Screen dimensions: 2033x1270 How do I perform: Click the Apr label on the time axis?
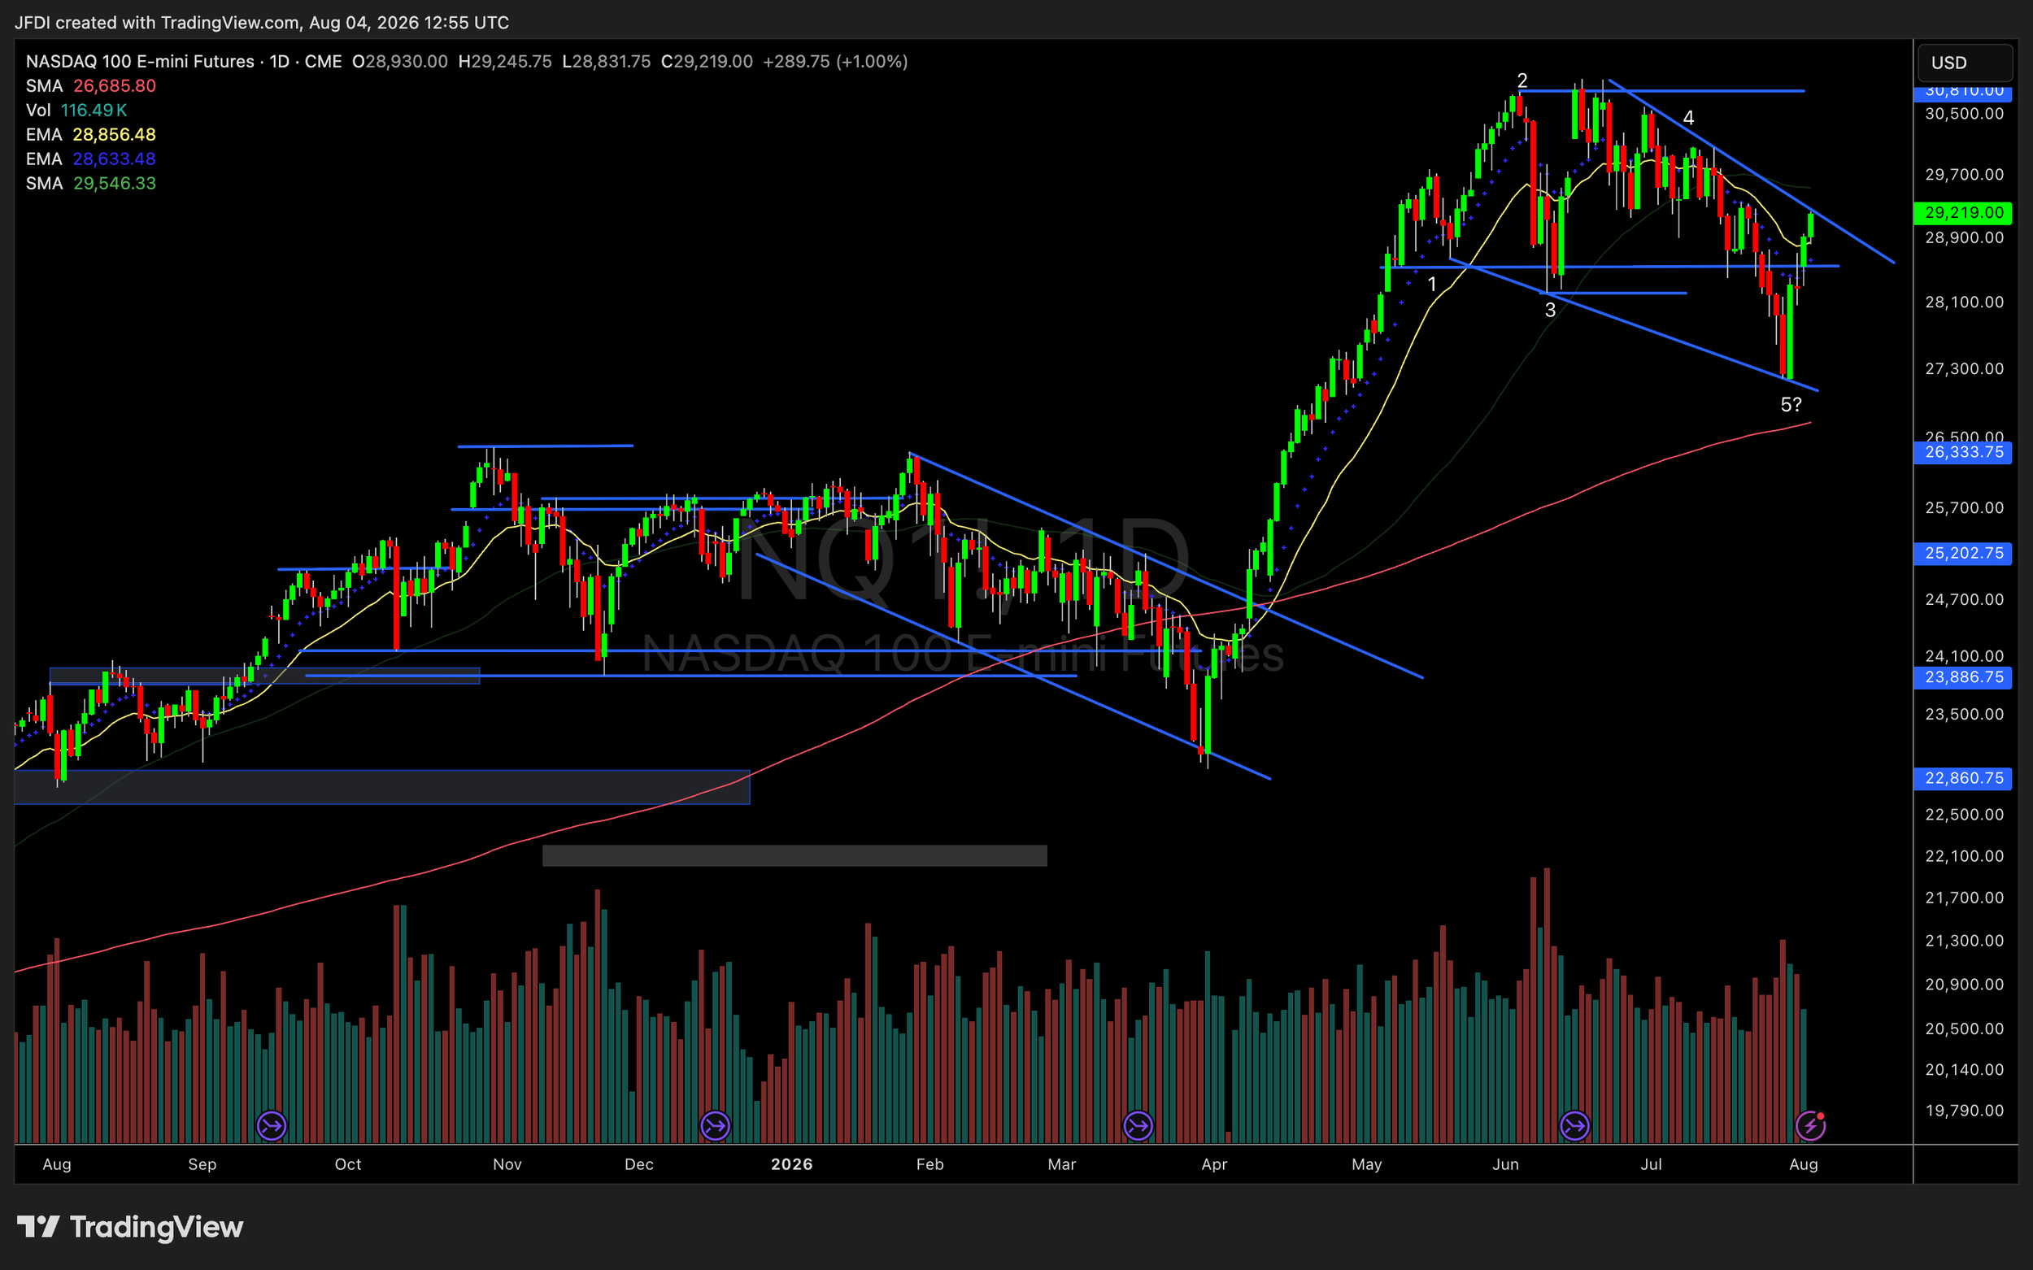[1215, 1164]
